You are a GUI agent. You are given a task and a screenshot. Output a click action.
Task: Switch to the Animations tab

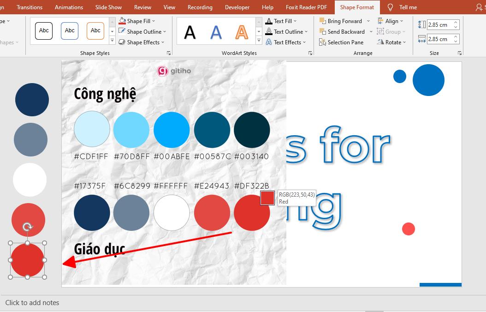point(69,7)
